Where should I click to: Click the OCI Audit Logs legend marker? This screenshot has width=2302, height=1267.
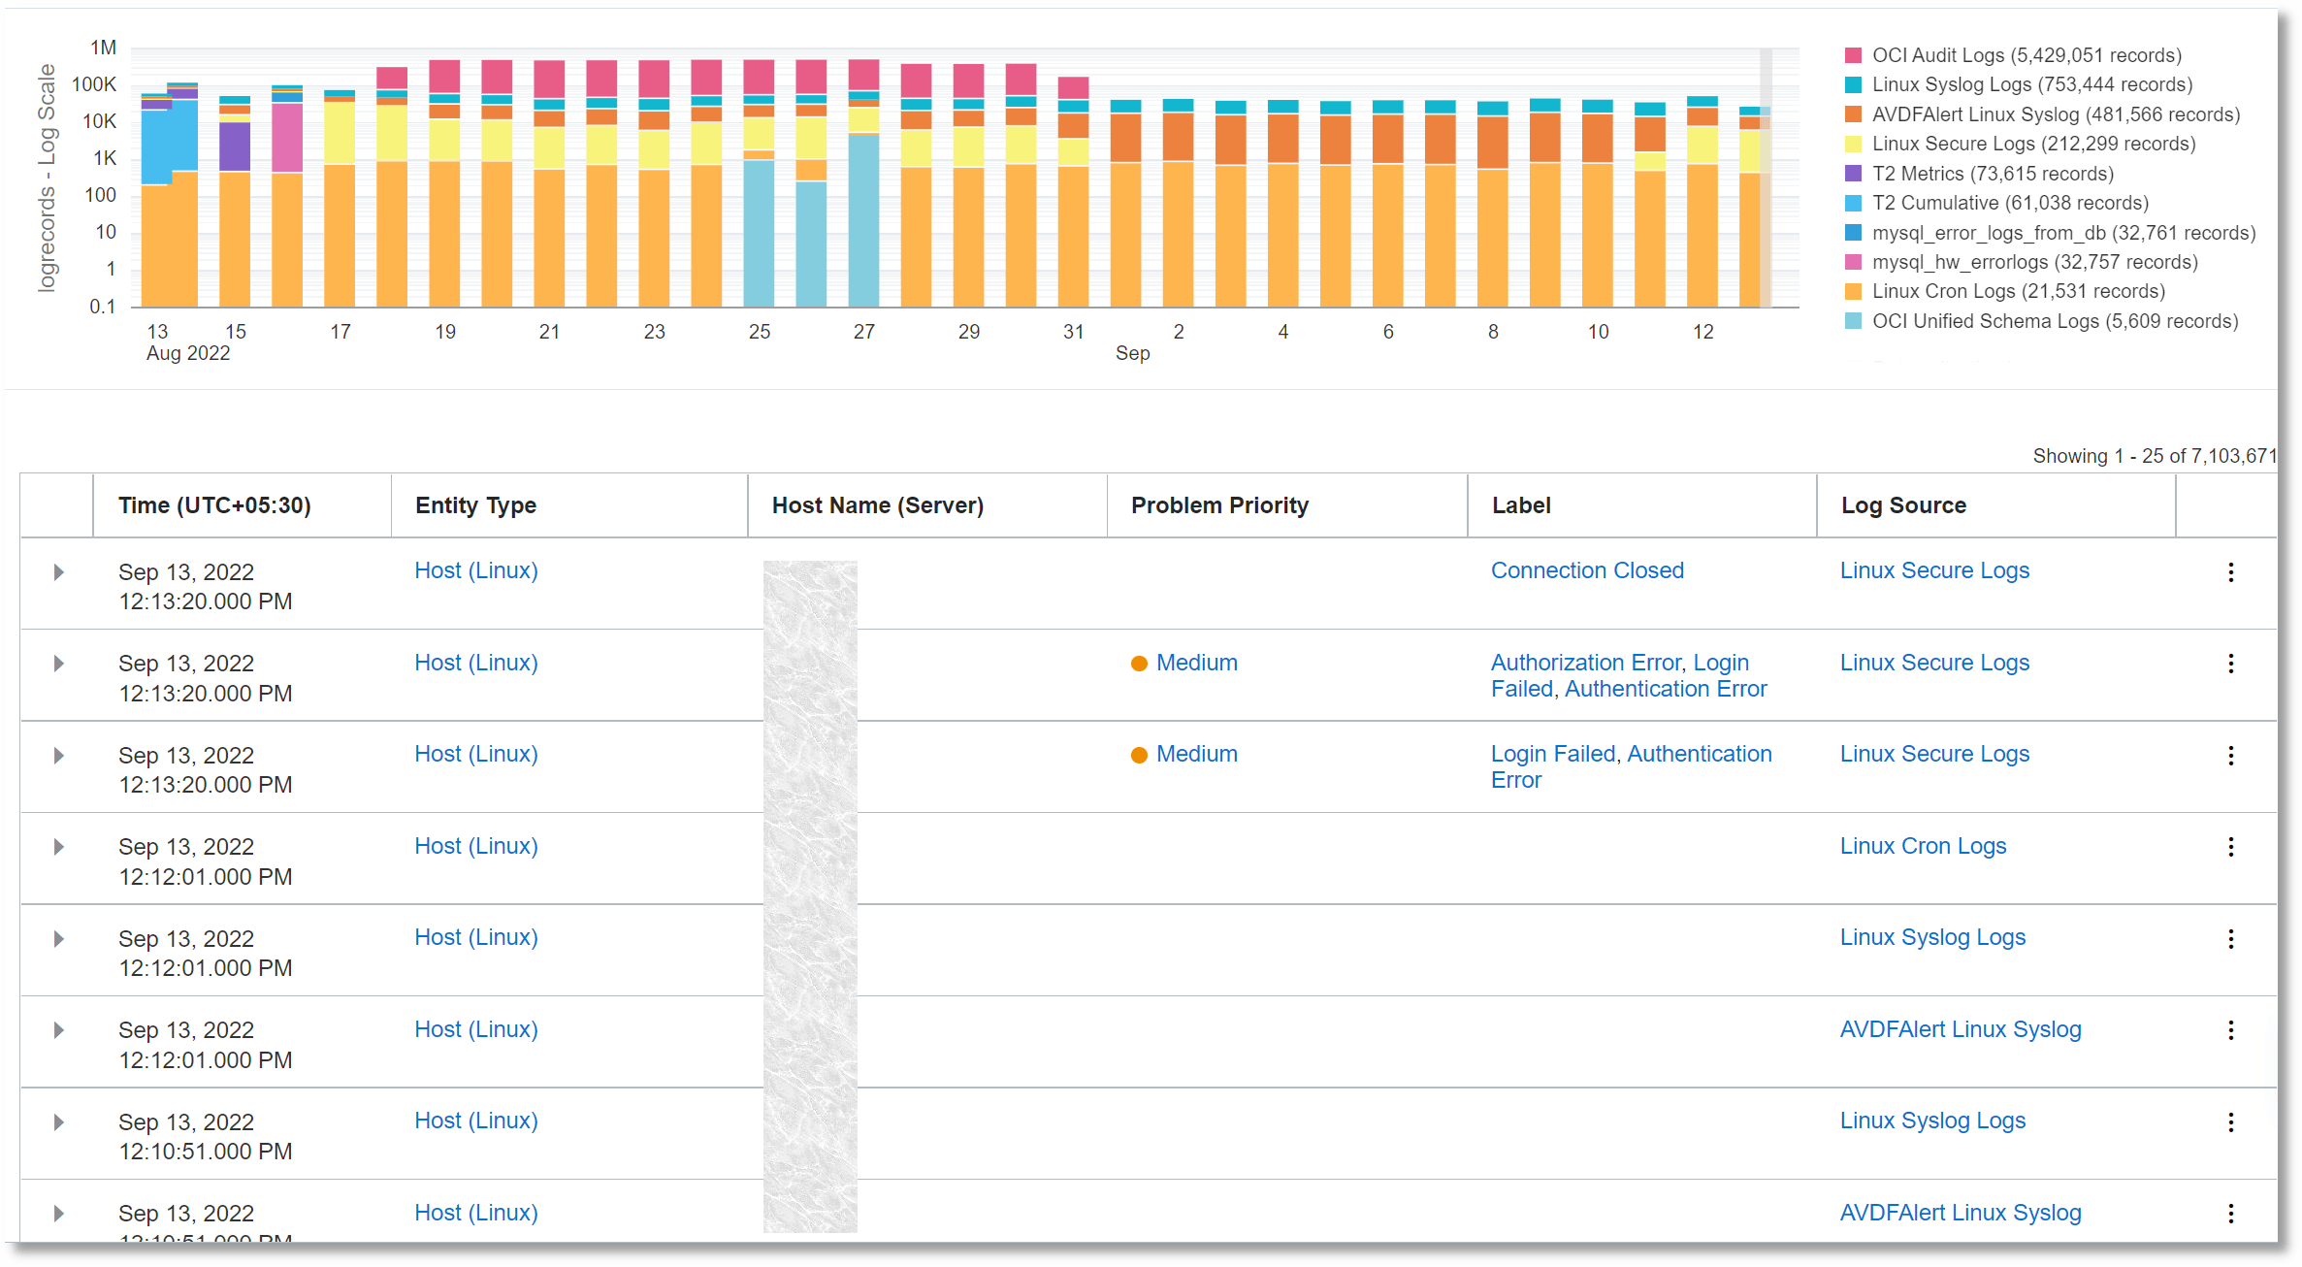coord(1854,55)
